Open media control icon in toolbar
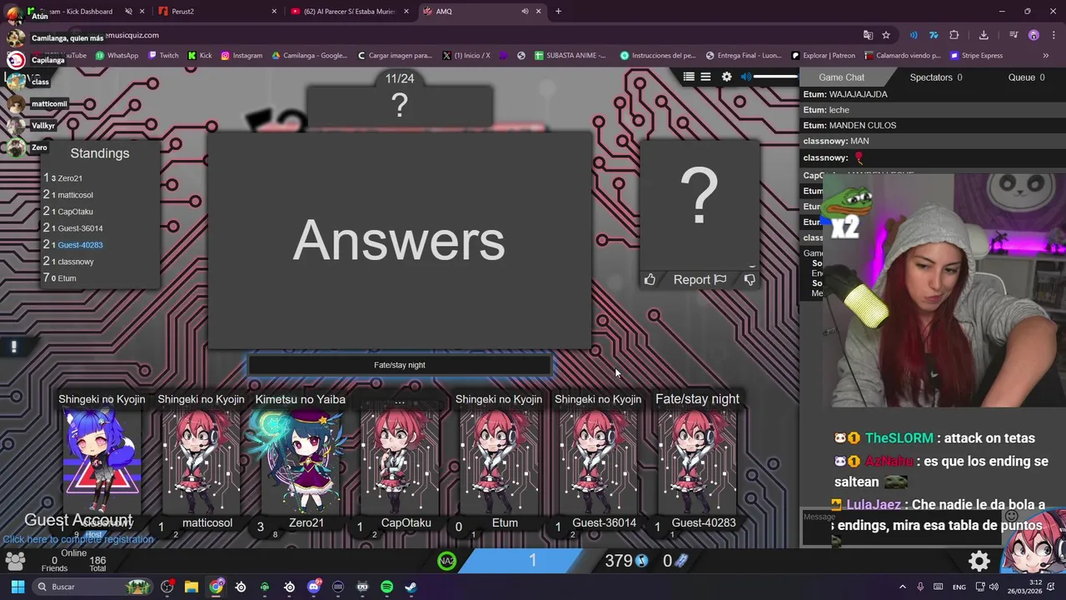This screenshot has width=1066, height=600. point(1014,35)
